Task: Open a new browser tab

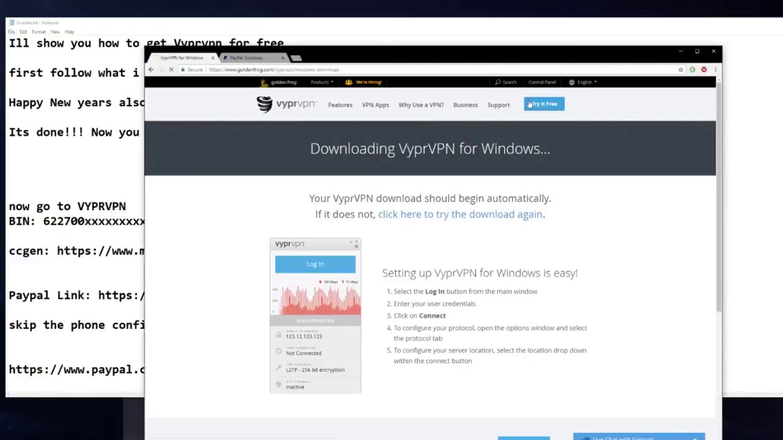Action: 296,58
